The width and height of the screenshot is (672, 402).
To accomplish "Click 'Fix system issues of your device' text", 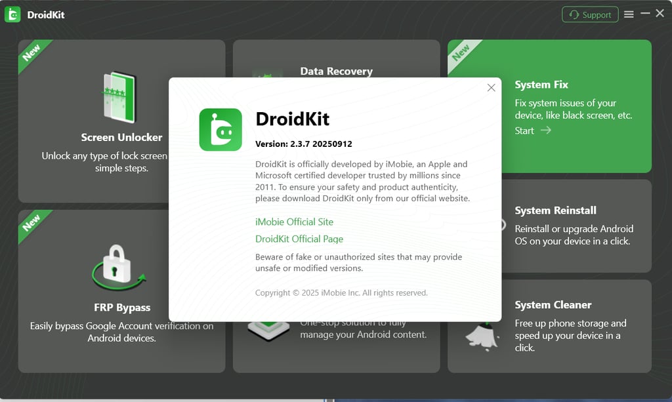I will coord(574,109).
